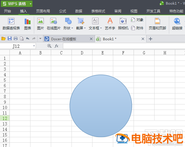185x147 pixels.
Task: Click the Redo arrow
Action: coord(34,39)
